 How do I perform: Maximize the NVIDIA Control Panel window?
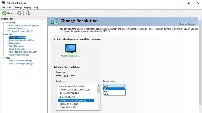189,3
